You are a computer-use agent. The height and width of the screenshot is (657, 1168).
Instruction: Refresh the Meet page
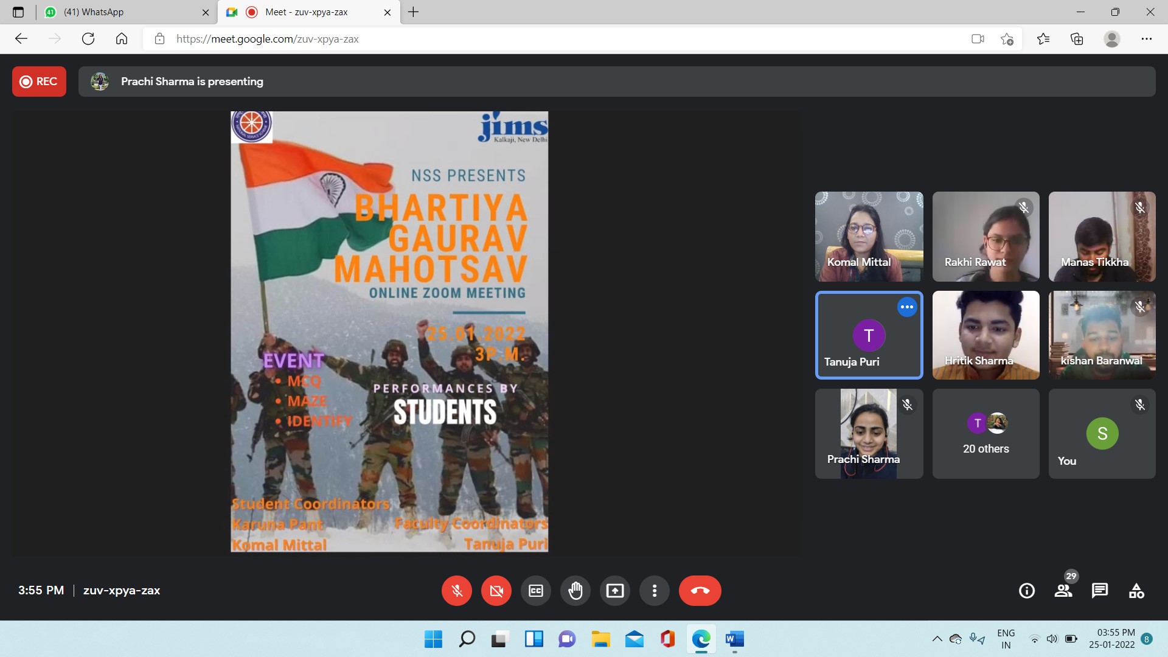tap(88, 39)
